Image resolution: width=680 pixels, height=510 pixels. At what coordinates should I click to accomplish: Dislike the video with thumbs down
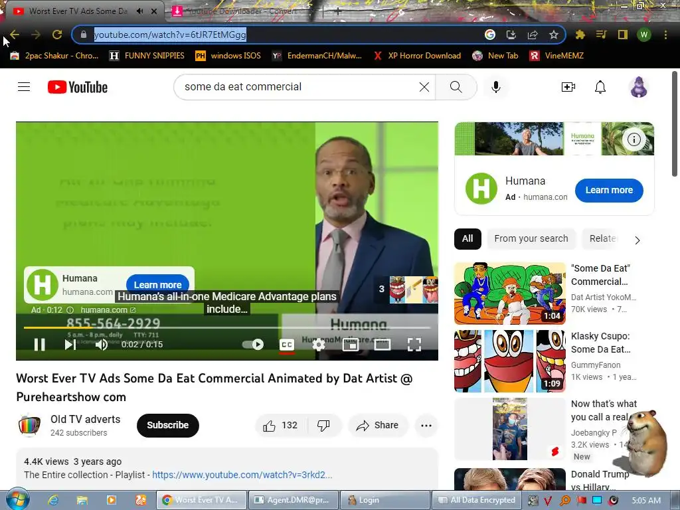(323, 426)
